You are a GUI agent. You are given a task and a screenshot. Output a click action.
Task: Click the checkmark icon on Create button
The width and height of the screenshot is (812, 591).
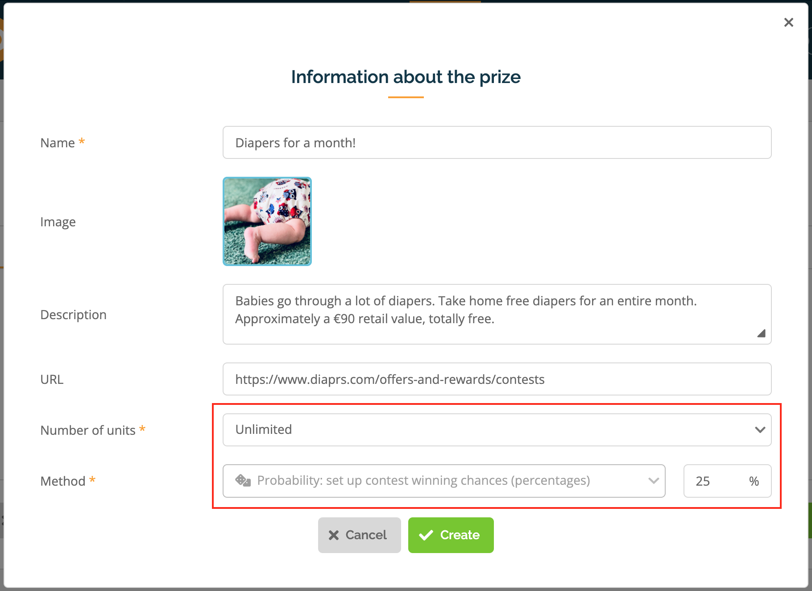(x=426, y=535)
